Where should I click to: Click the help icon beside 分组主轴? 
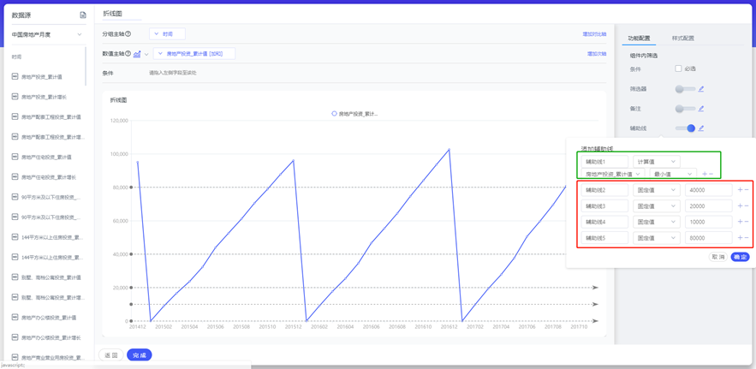(128, 34)
